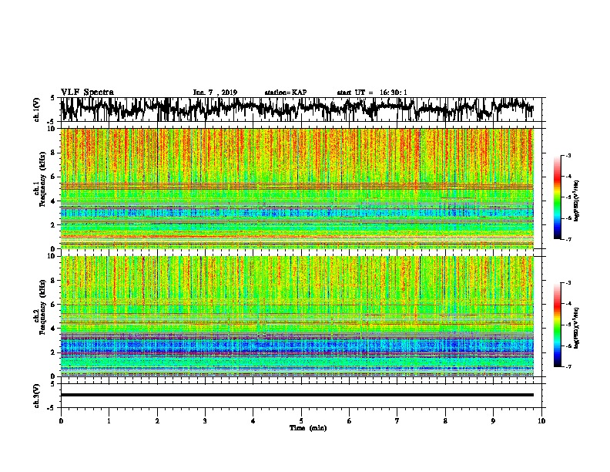Click the ch.1 spectrogram panel
Screen dimensions: 610x472
pyautogui.click(x=297, y=188)
